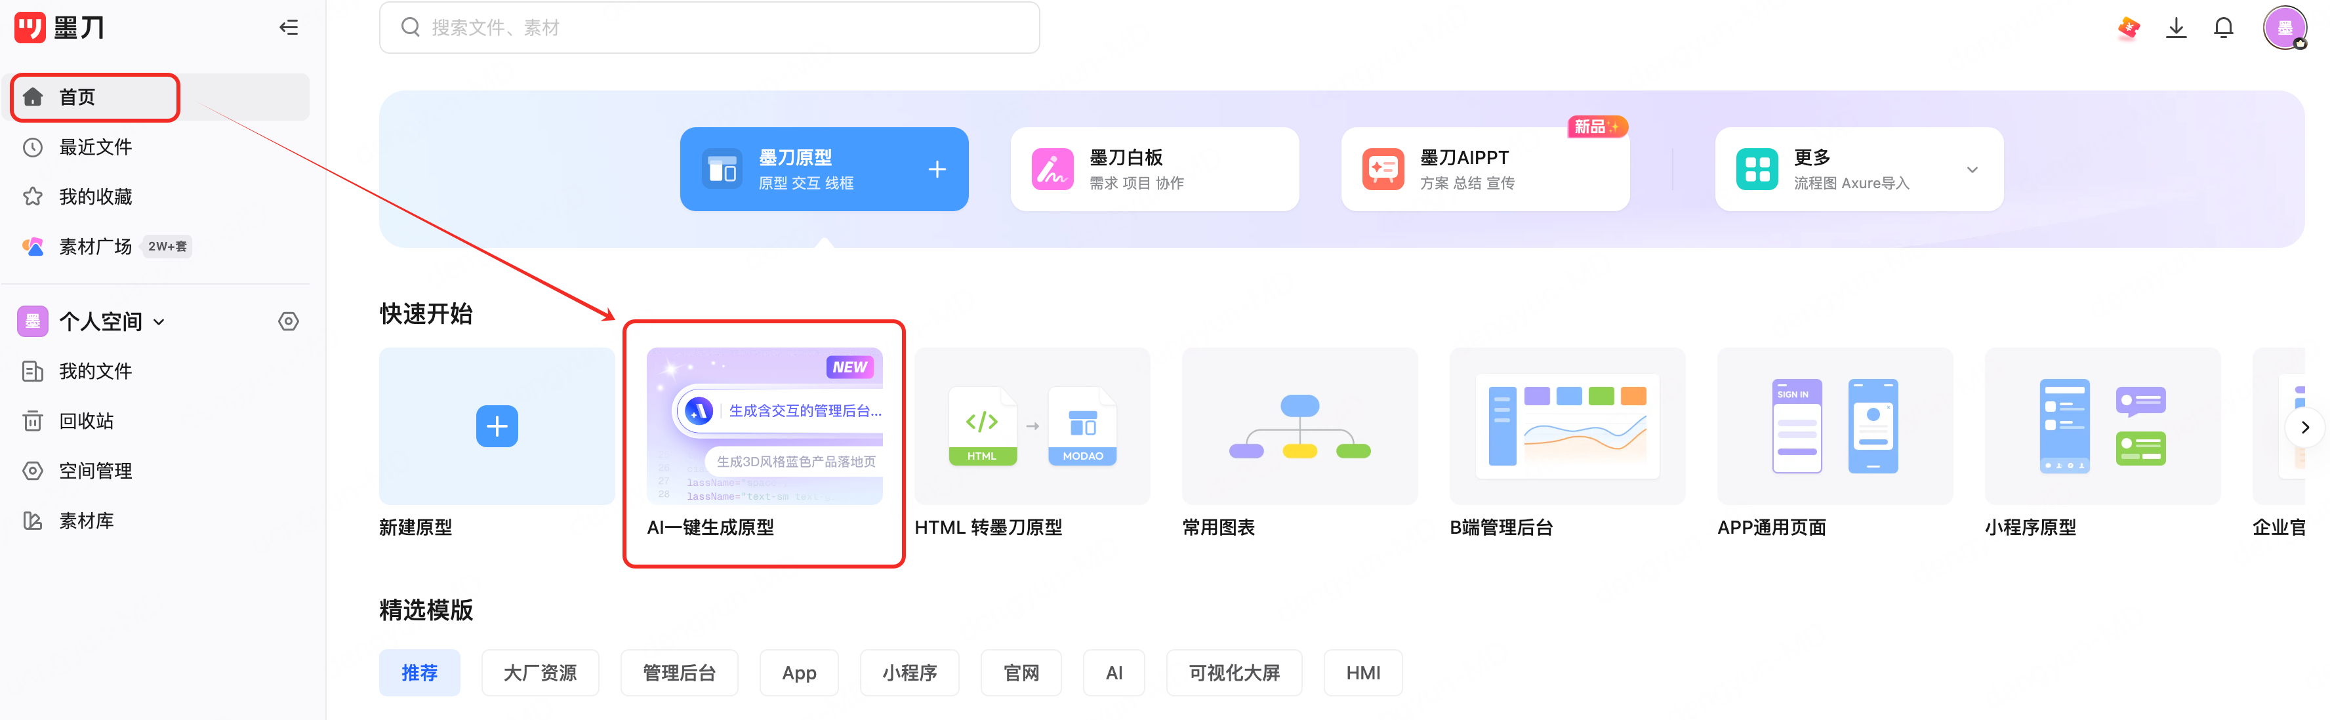Select the HMI template tab
This screenshot has width=2330, height=720.
tap(1362, 673)
